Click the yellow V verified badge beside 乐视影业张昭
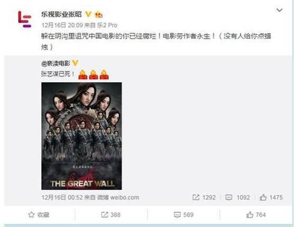Image resolution: width=294 pixels, height=227 pixels. pyautogui.click(x=88, y=14)
